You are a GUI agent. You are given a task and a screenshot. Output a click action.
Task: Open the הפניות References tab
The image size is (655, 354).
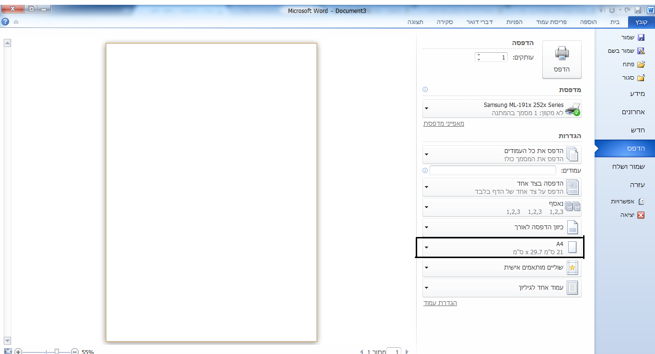(x=515, y=22)
